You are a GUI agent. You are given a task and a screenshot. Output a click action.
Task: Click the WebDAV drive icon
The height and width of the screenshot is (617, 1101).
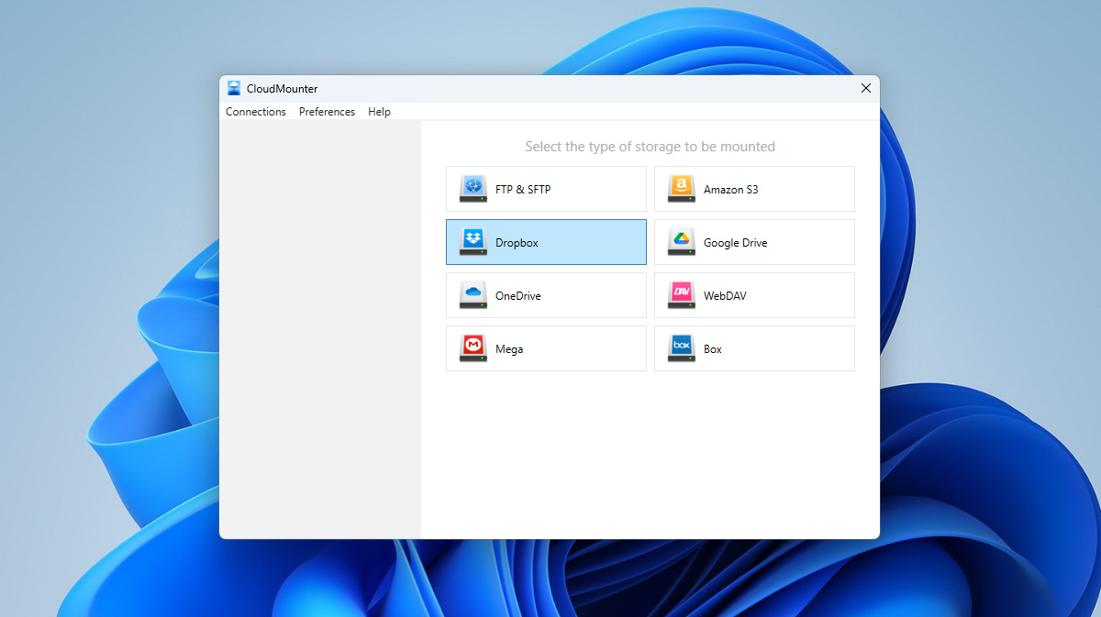pos(682,294)
